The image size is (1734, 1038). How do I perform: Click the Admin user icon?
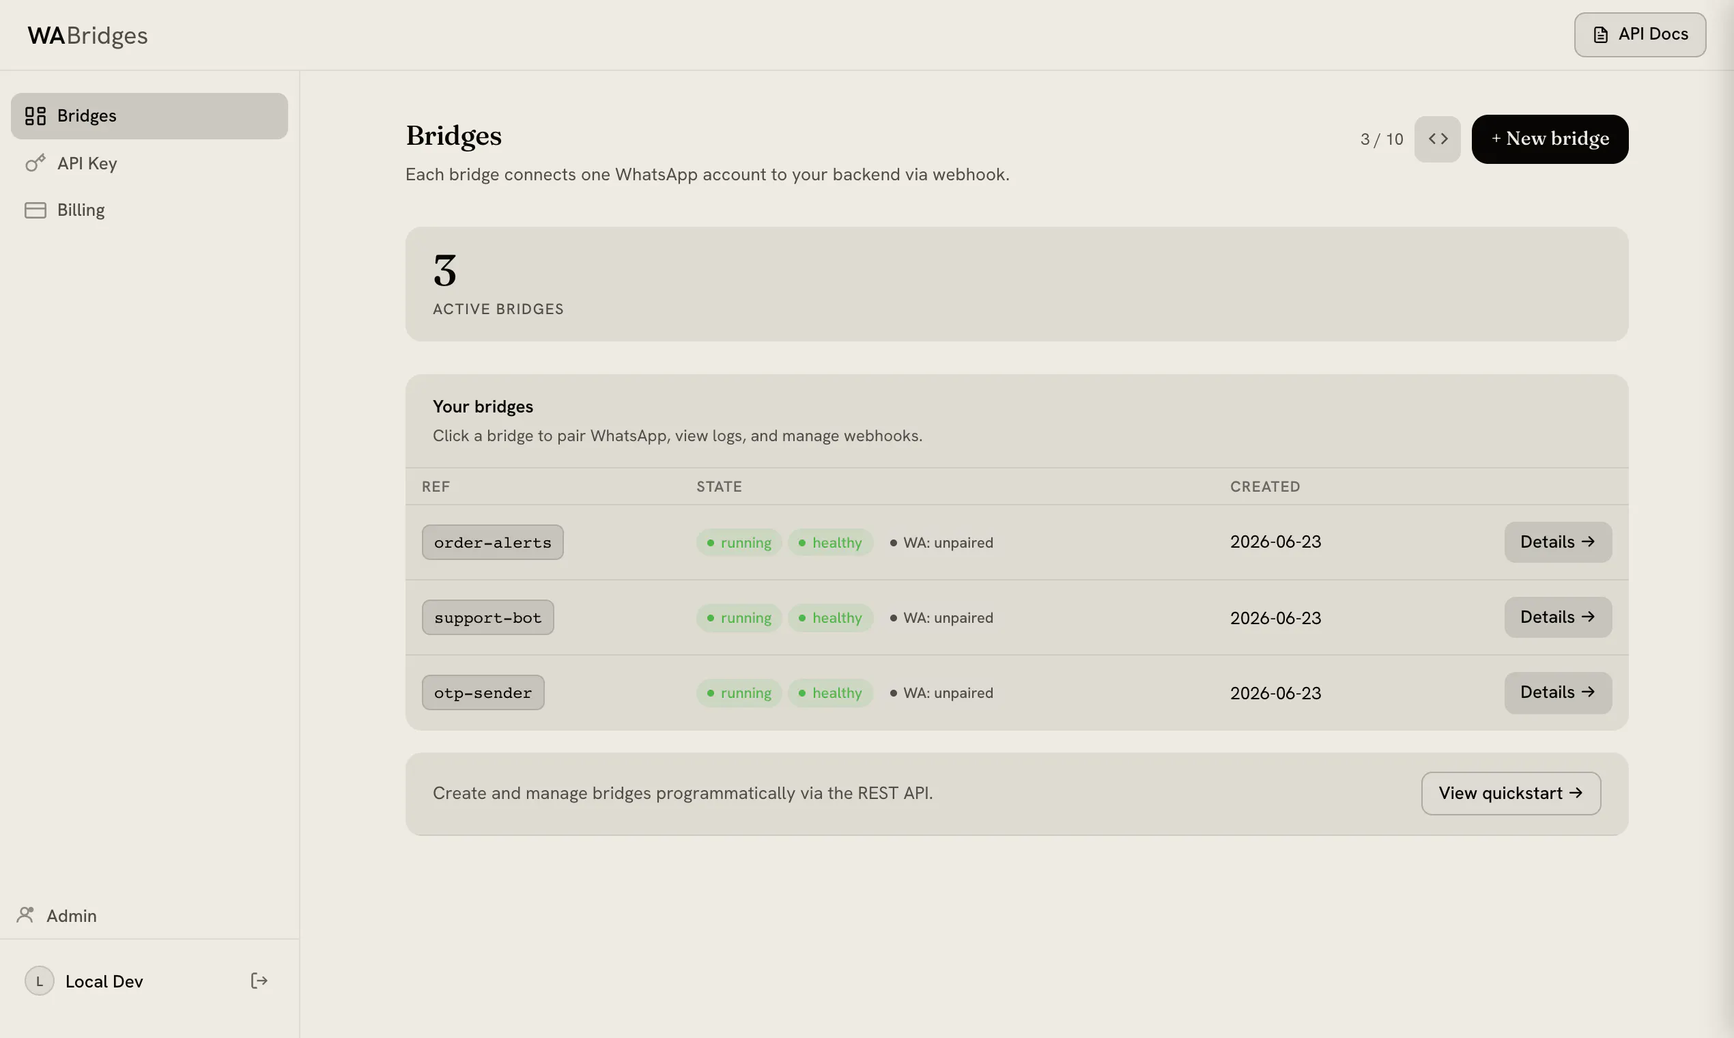coord(25,915)
